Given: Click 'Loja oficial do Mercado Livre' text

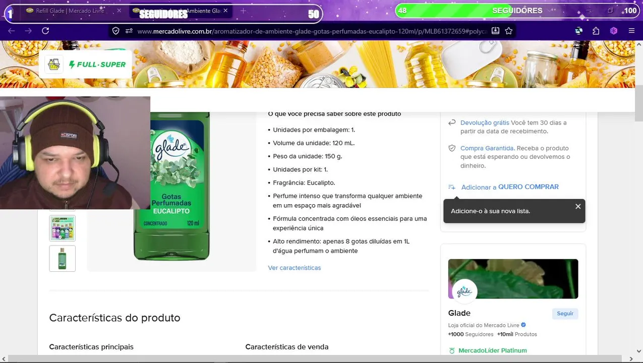Looking at the screenshot, I should [x=484, y=325].
